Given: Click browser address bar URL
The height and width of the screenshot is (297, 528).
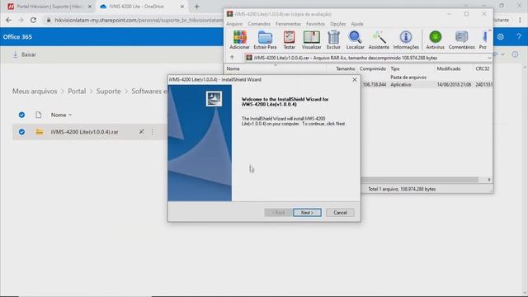Looking at the screenshot, I should coord(138,20).
